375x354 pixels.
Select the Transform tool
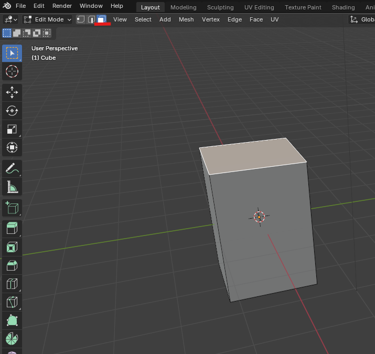tap(12, 147)
